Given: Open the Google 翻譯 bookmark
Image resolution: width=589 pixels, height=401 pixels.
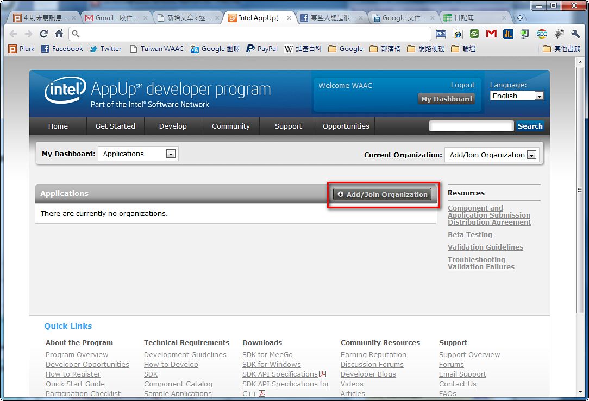Looking at the screenshot, I should (215, 49).
